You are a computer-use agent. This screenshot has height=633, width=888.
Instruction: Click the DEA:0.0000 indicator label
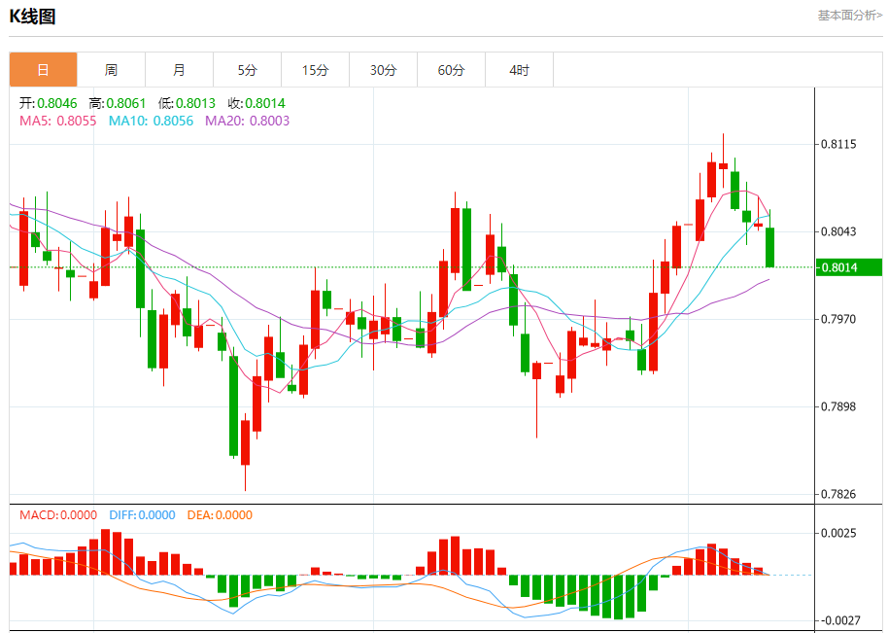pyautogui.click(x=220, y=515)
